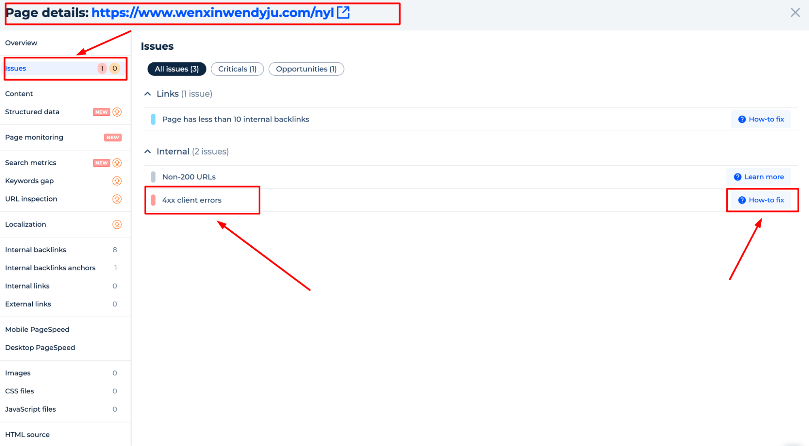The height and width of the screenshot is (446, 809).
Task: Click upgrade icon beside Keywords gap
Action: [x=117, y=181]
